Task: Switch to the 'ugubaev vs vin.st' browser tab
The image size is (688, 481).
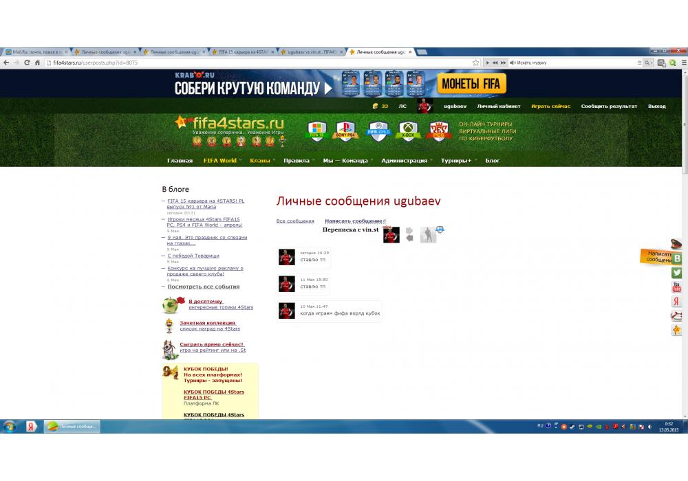Action: pos(312,52)
